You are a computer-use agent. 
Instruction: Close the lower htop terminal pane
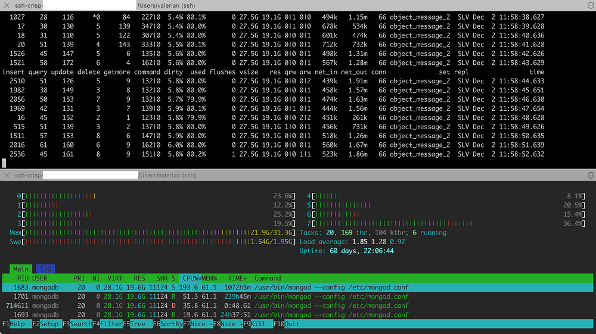point(7,175)
